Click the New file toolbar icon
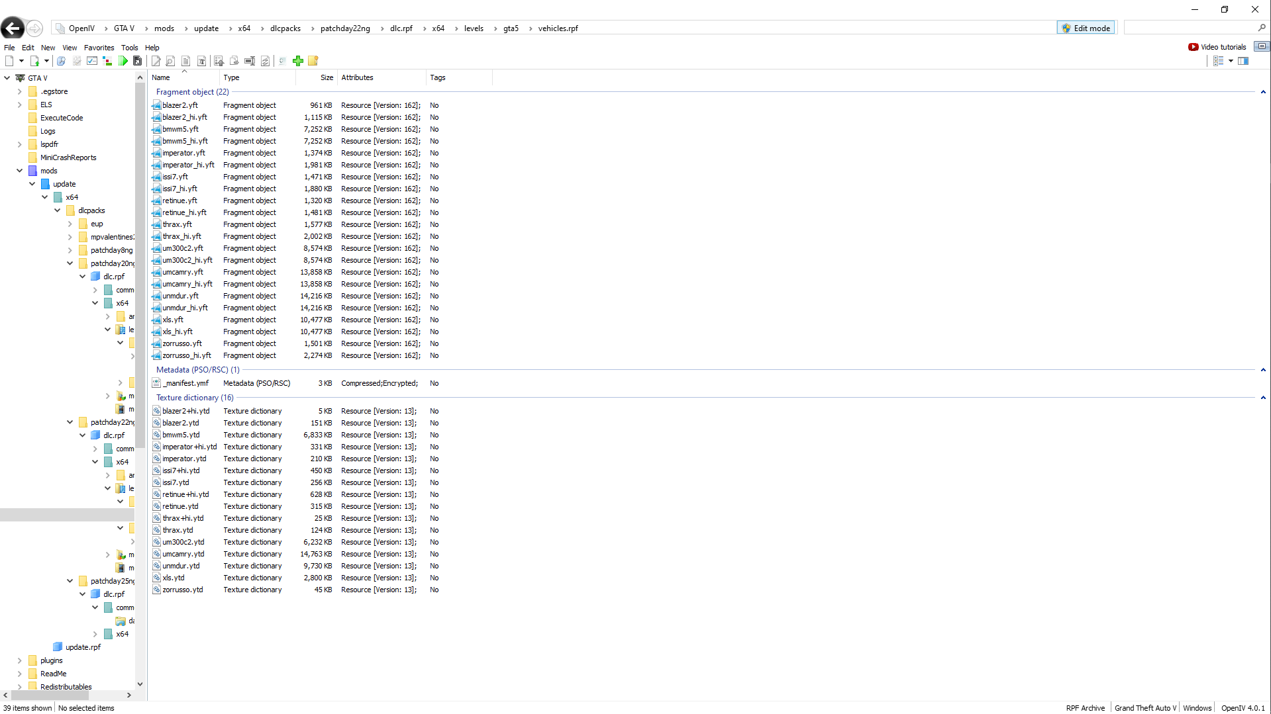Image resolution: width=1271 pixels, height=714 pixels. click(9, 61)
